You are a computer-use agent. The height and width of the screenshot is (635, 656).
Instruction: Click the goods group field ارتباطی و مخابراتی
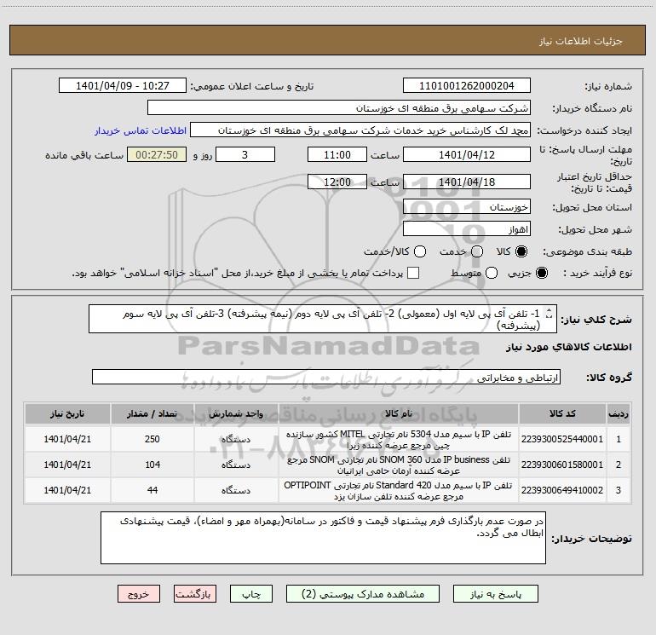(x=326, y=377)
